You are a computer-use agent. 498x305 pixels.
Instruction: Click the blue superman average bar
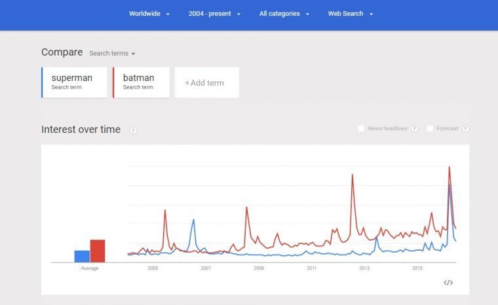[x=82, y=257]
